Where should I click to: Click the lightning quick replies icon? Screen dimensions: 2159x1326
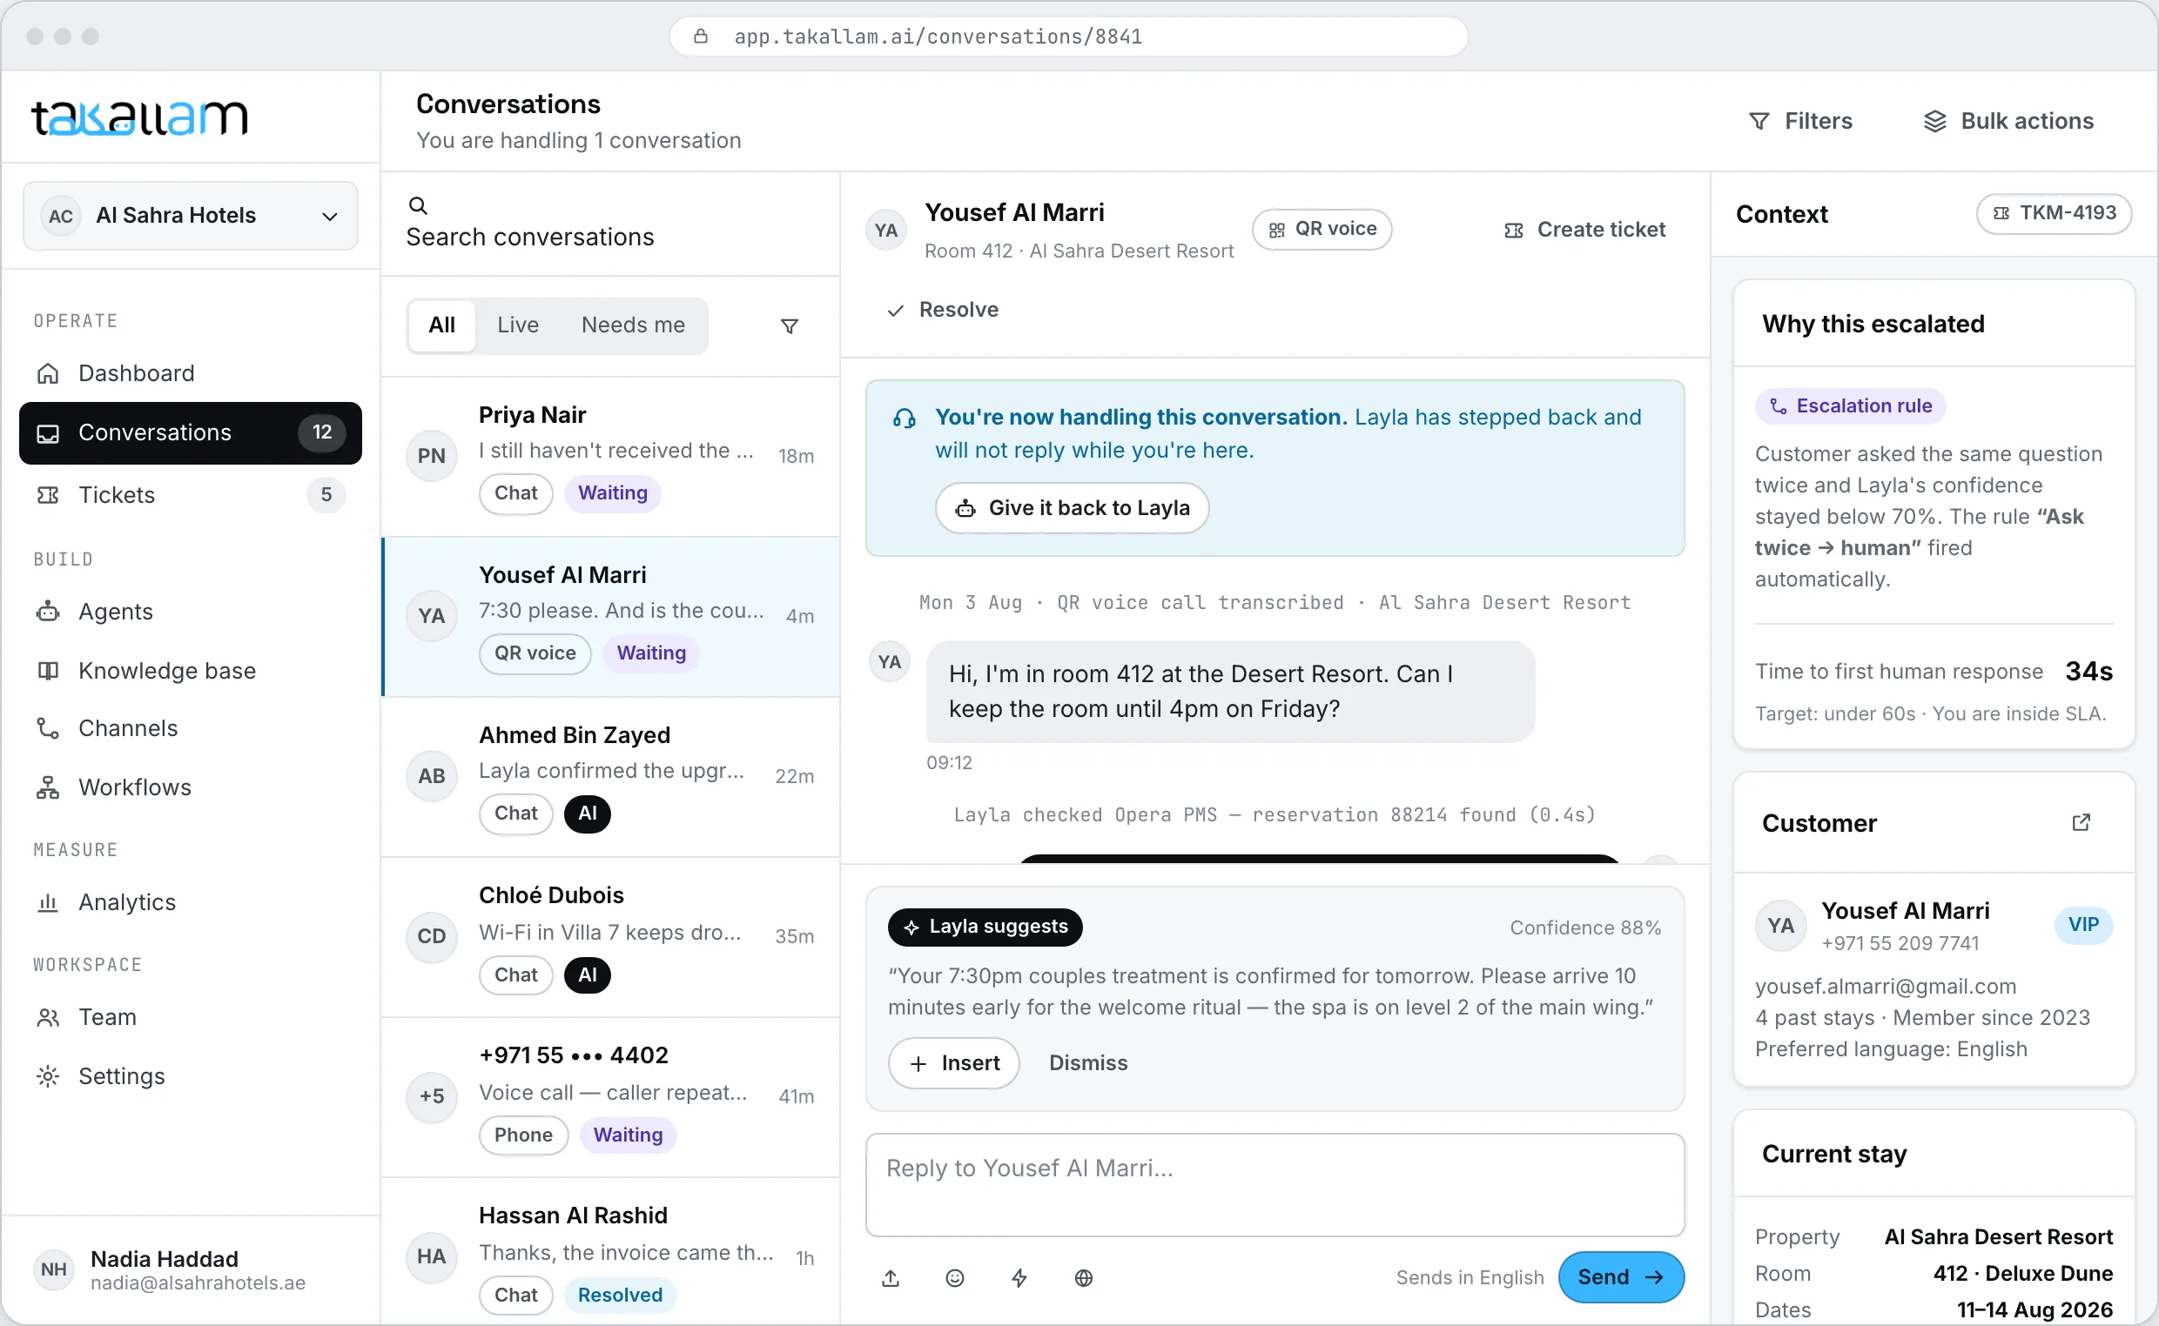(1019, 1278)
